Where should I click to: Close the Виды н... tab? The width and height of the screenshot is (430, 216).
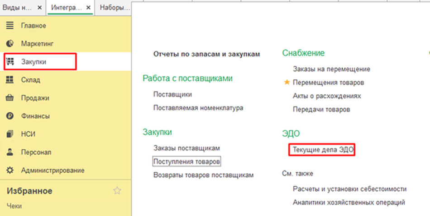(x=39, y=8)
